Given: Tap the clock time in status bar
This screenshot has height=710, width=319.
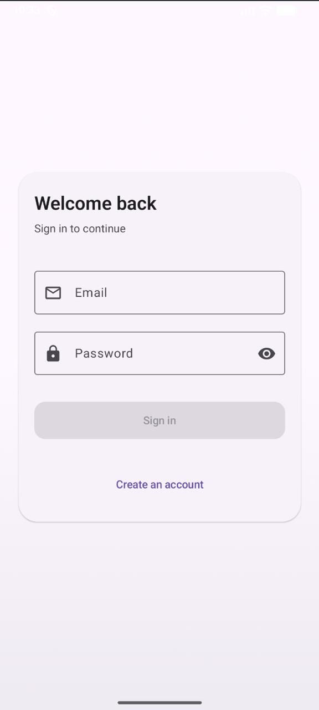Looking at the screenshot, I should (27, 10).
